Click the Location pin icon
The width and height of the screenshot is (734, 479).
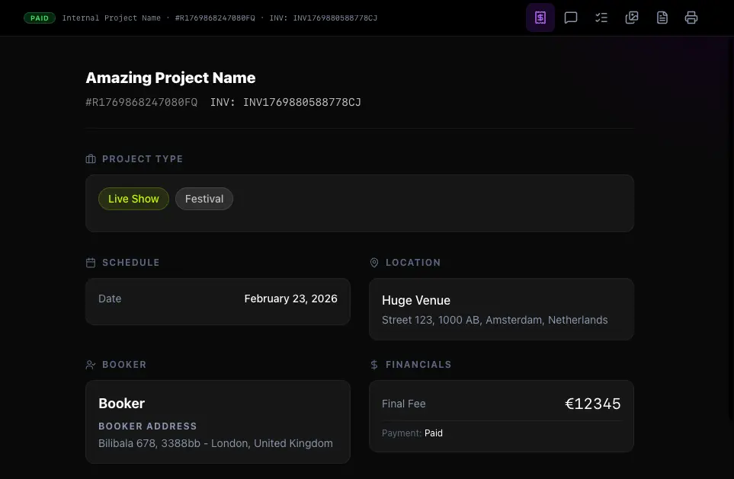pyautogui.click(x=374, y=263)
